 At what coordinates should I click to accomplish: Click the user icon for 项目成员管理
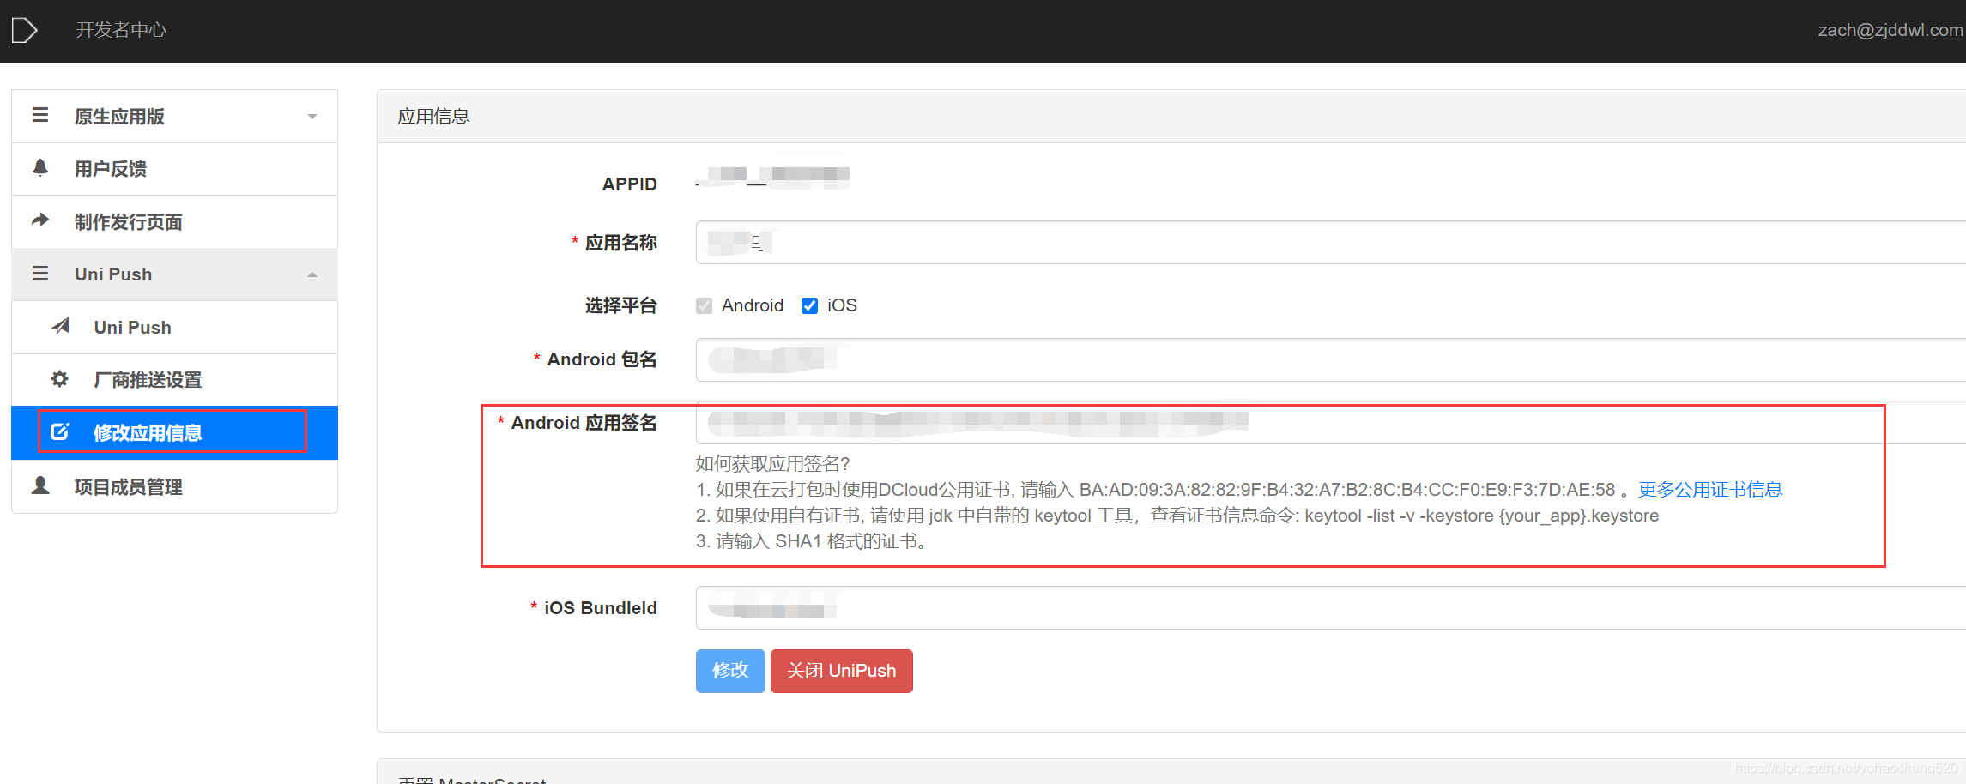click(40, 485)
